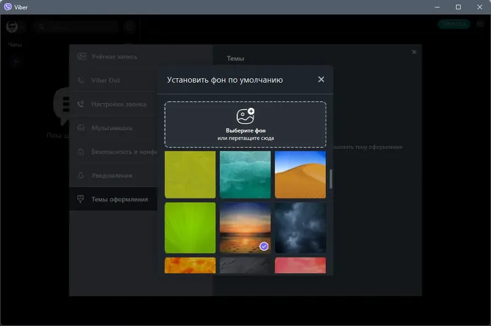Click the purple checkmark on sunset thumbnail
The image size is (491, 326).
(264, 246)
